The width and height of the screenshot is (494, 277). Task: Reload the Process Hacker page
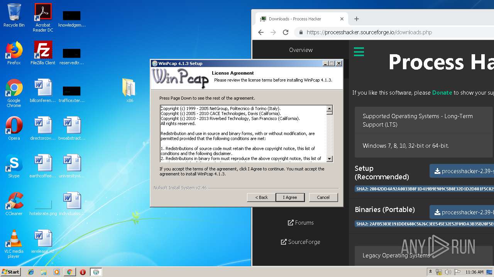[286, 32]
